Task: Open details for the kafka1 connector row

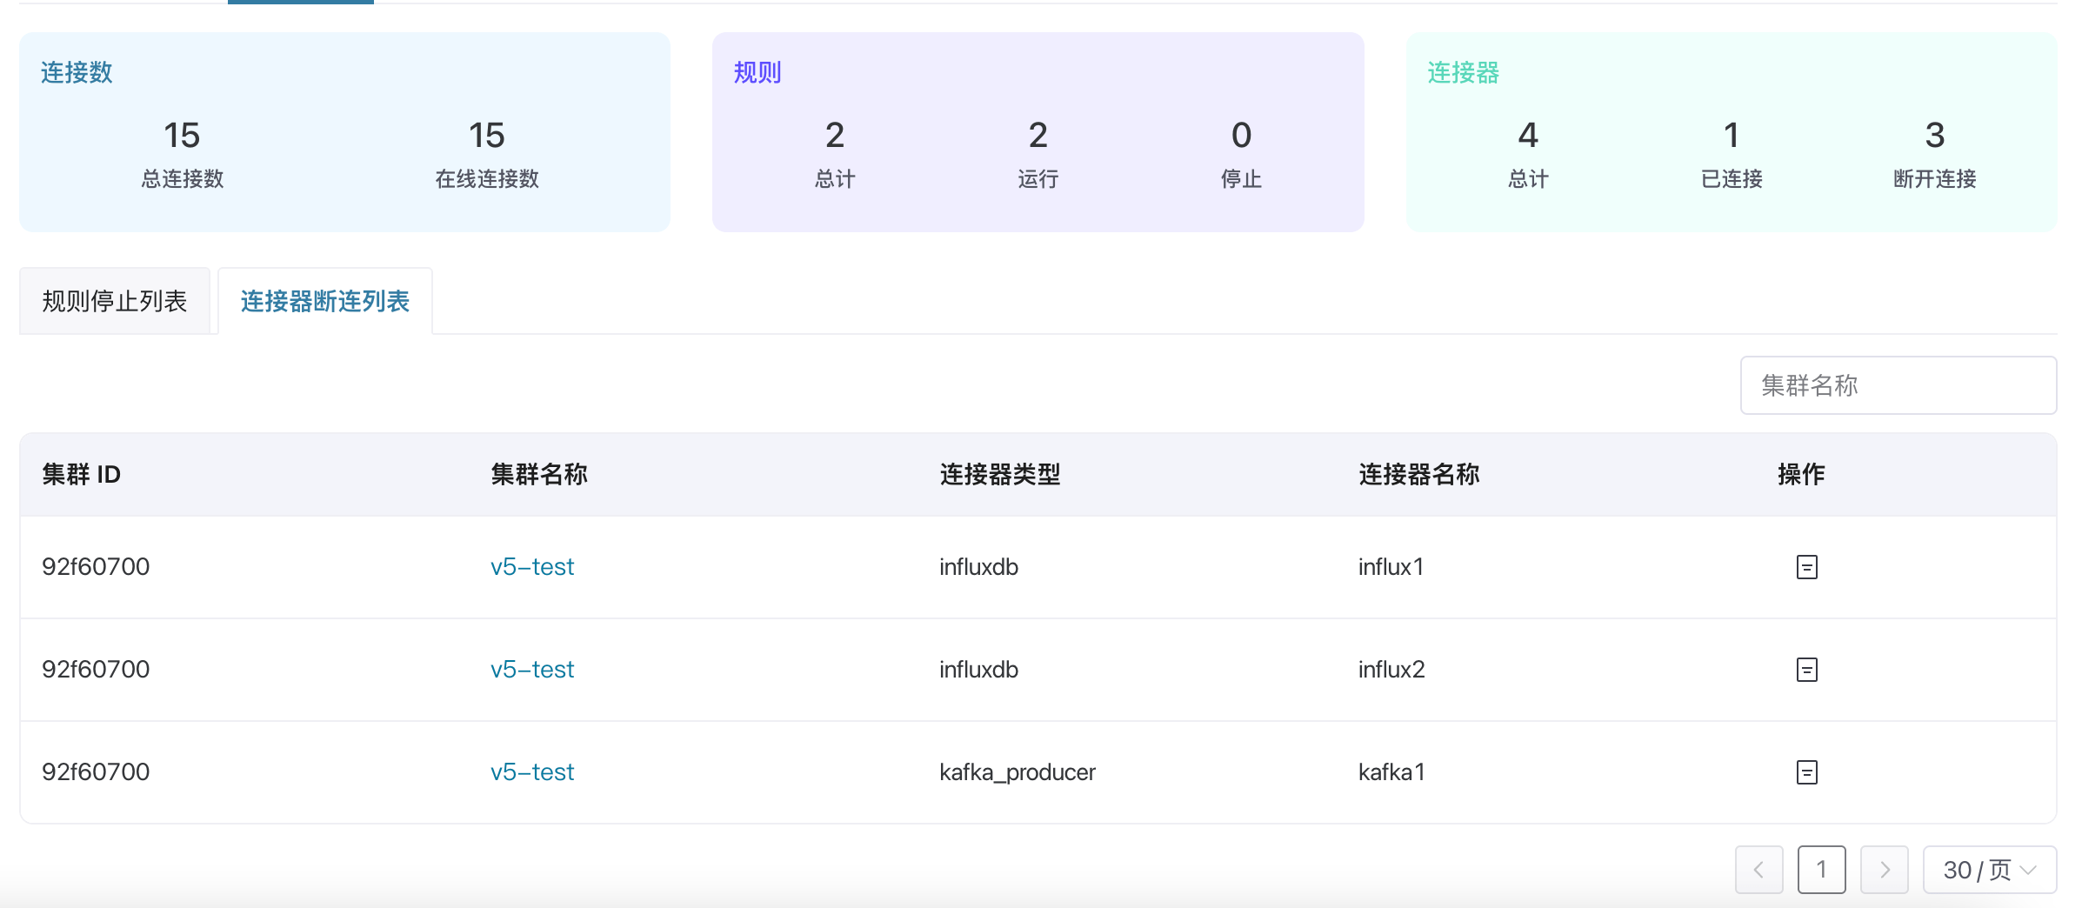Action: (1806, 771)
